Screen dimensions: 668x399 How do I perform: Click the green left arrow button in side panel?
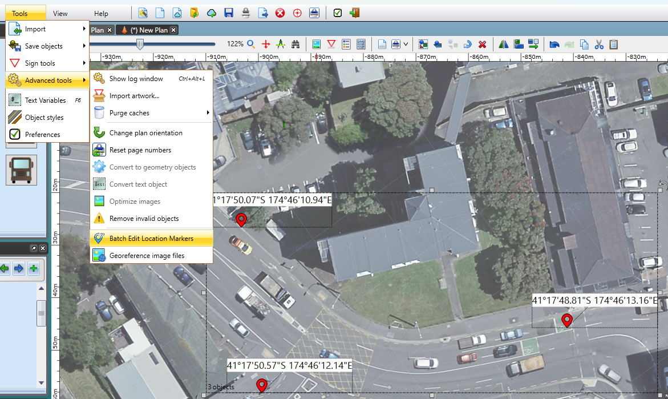pyautogui.click(x=4, y=268)
